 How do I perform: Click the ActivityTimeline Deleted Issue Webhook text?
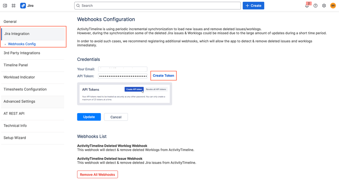coord(110,159)
